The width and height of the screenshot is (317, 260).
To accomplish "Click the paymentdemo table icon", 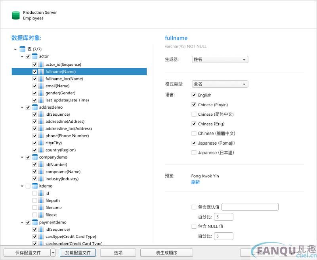I will point(34,222).
